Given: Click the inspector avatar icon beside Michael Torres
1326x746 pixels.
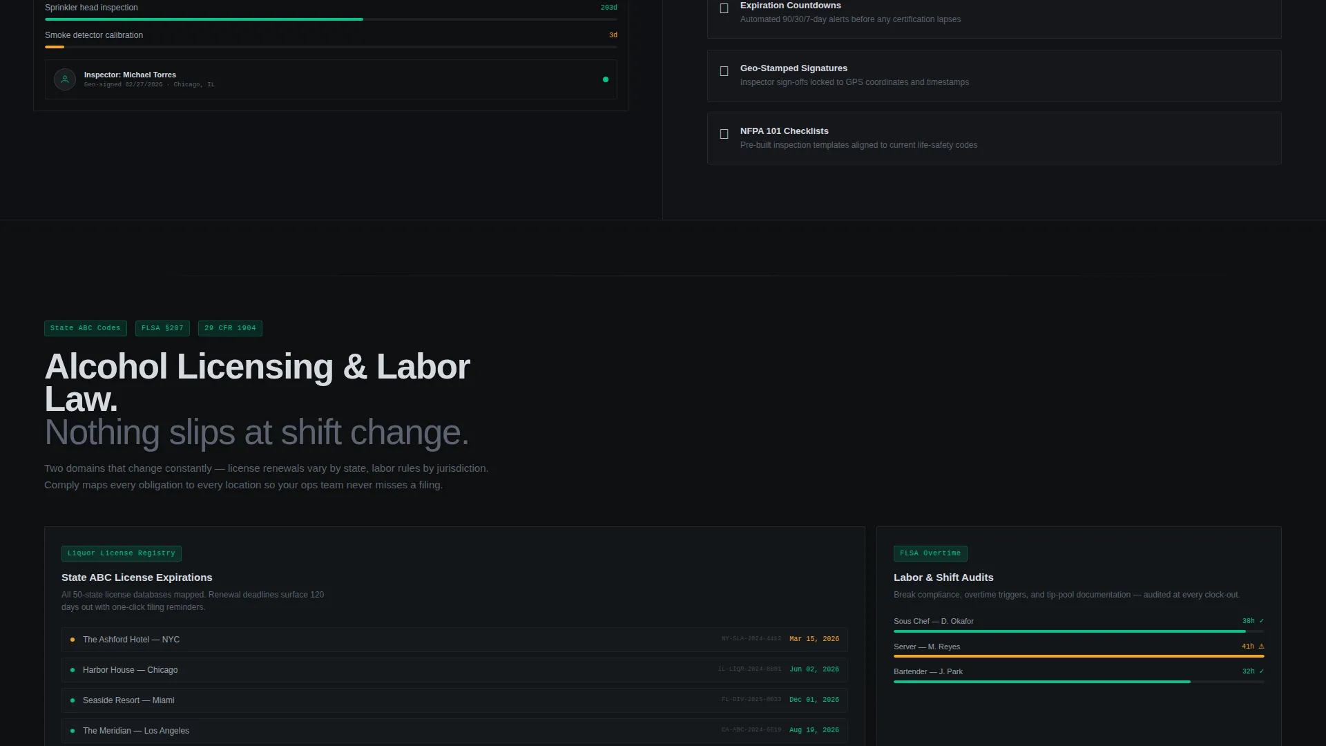Looking at the screenshot, I should coord(65,79).
